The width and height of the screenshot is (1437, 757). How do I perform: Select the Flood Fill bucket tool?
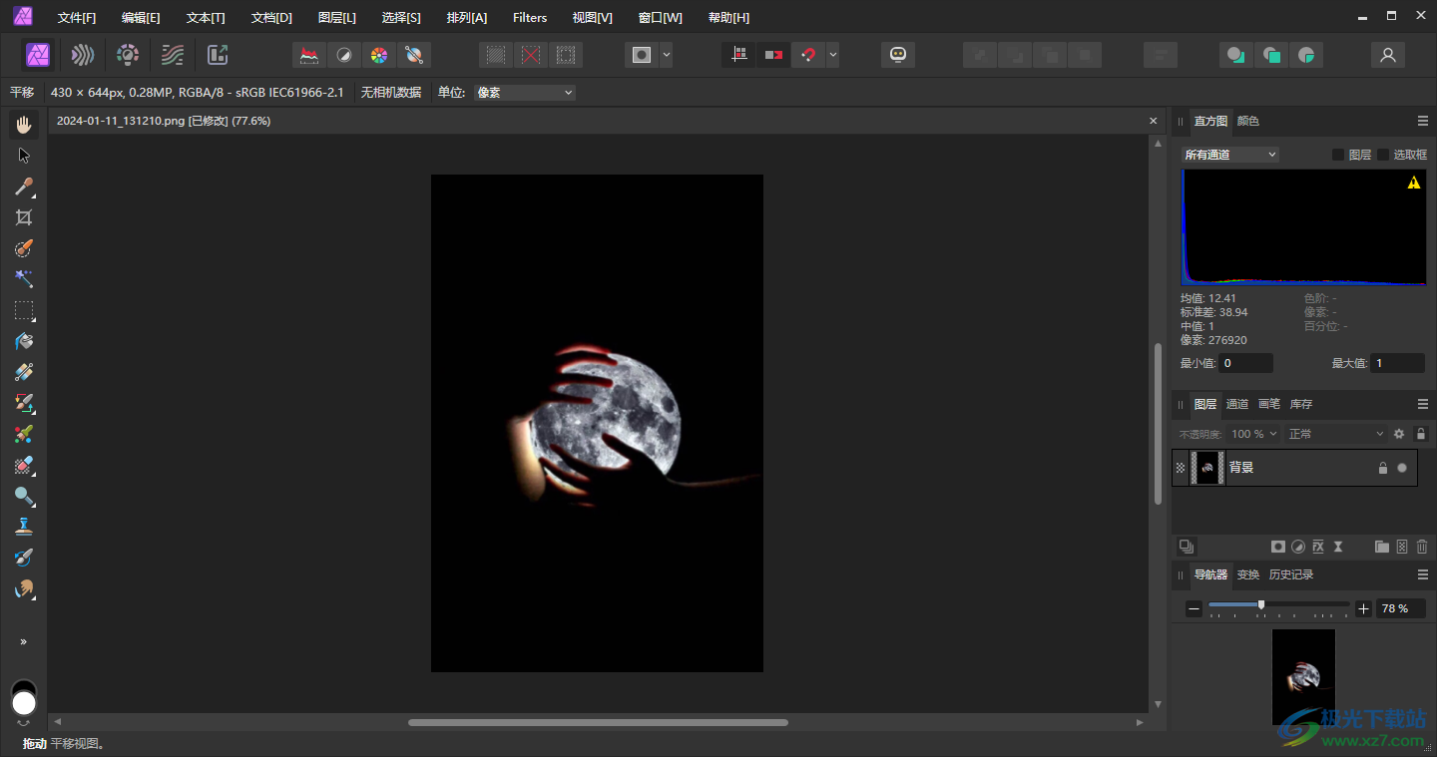click(24, 341)
